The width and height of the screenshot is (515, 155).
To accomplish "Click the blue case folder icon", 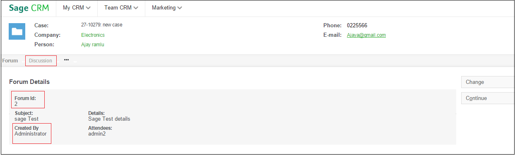I will 17,31.
